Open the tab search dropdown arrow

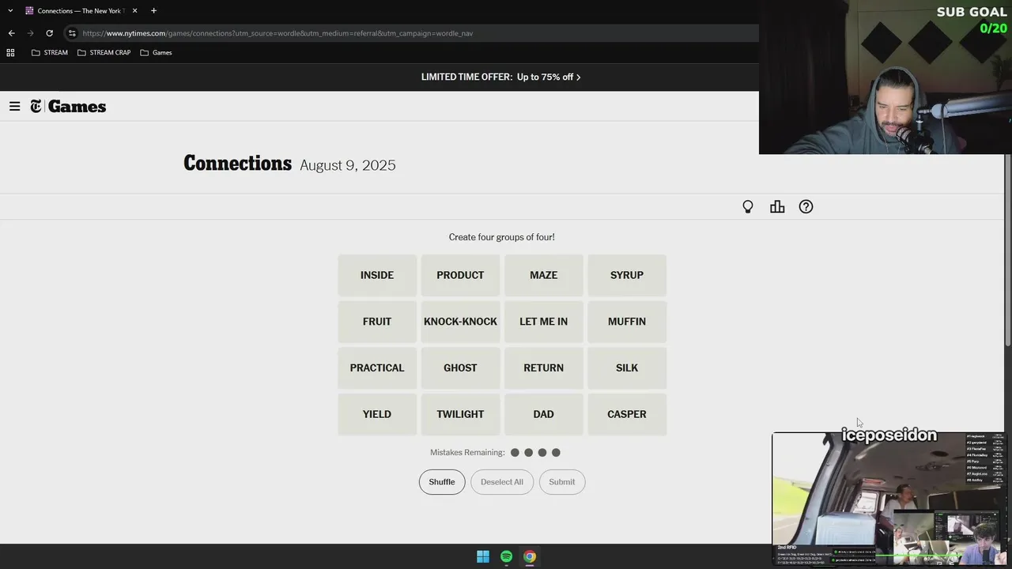[x=10, y=10]
